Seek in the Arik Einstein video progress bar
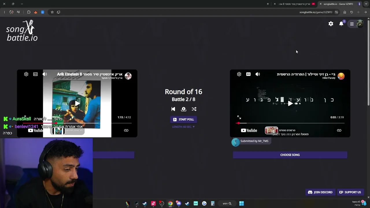This screenshot has height=208, width=370. (77, 123)
